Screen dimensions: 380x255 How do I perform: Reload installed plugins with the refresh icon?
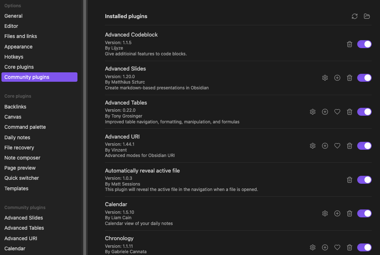point(355,16)
